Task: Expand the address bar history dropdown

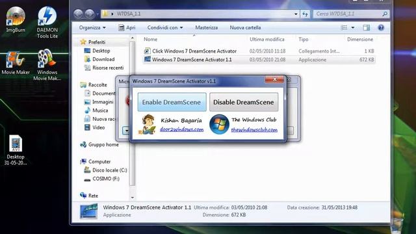Action: point(296,14)
